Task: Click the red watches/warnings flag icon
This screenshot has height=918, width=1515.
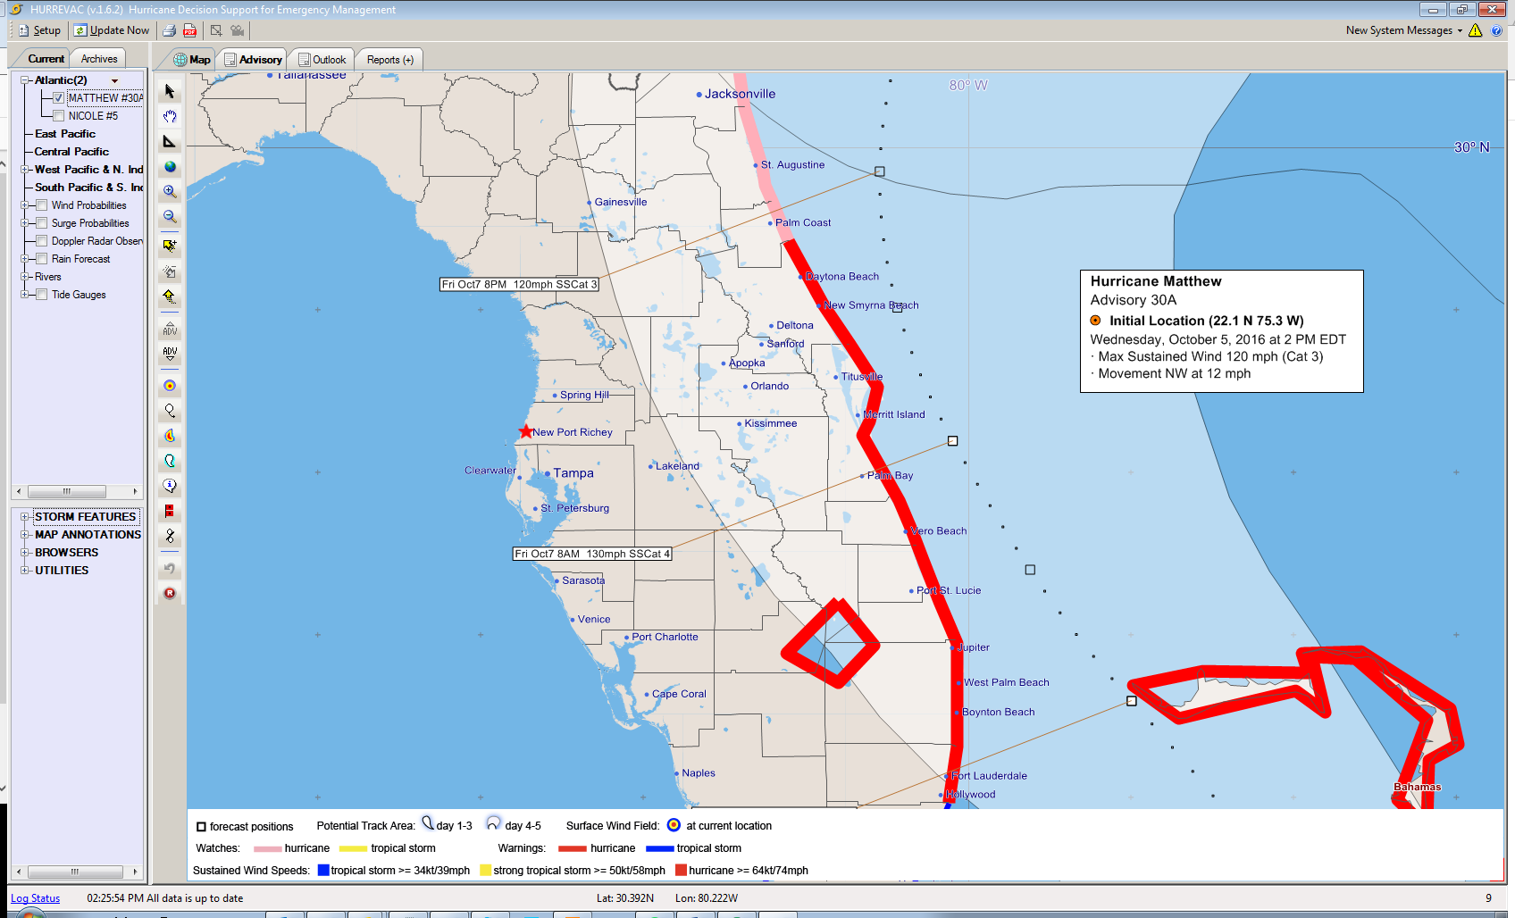Action: point(170,511)
